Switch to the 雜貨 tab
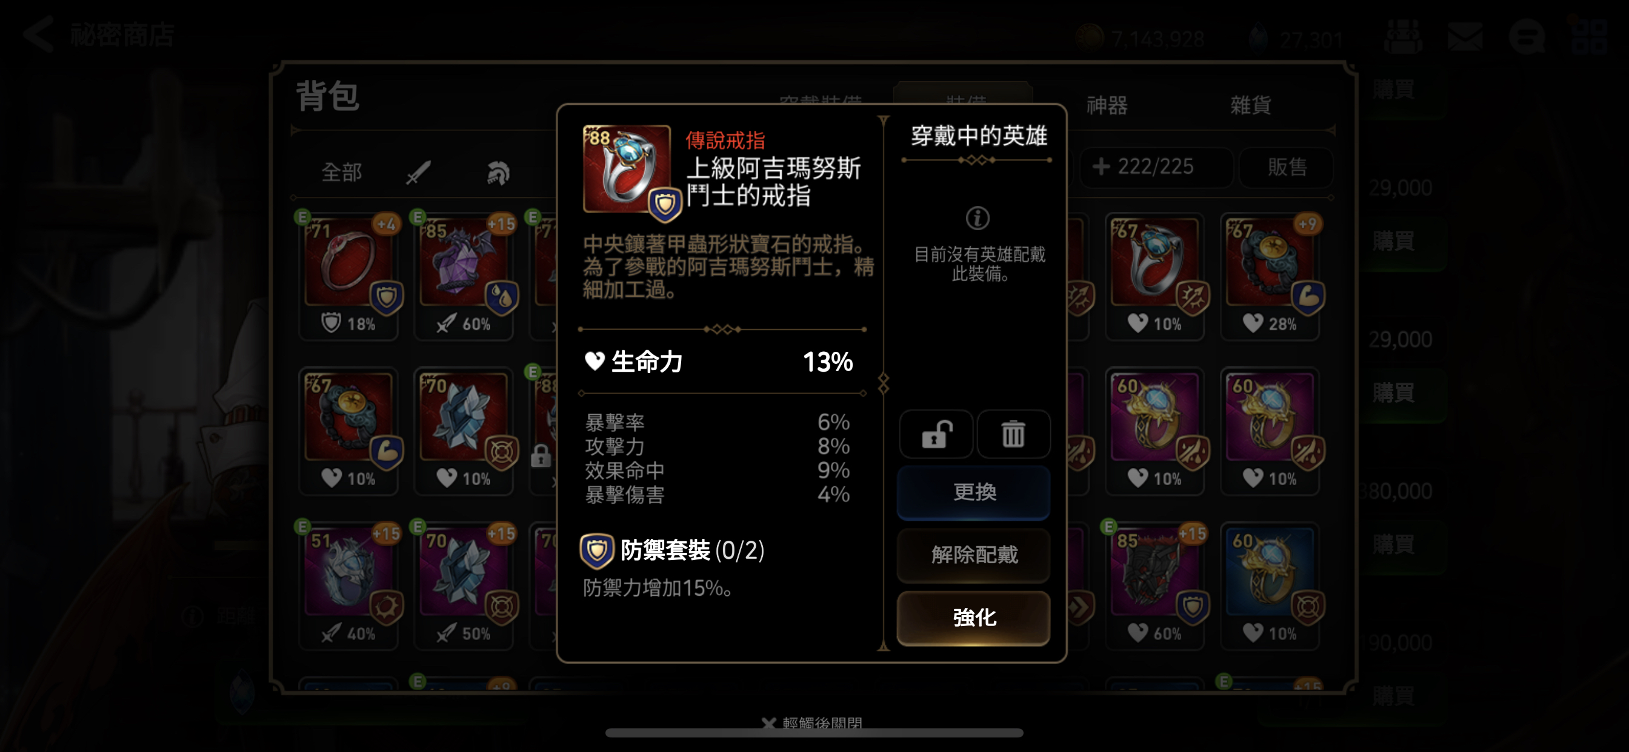The height and width of the screenshot is (752, 1629). point(1250,105)
